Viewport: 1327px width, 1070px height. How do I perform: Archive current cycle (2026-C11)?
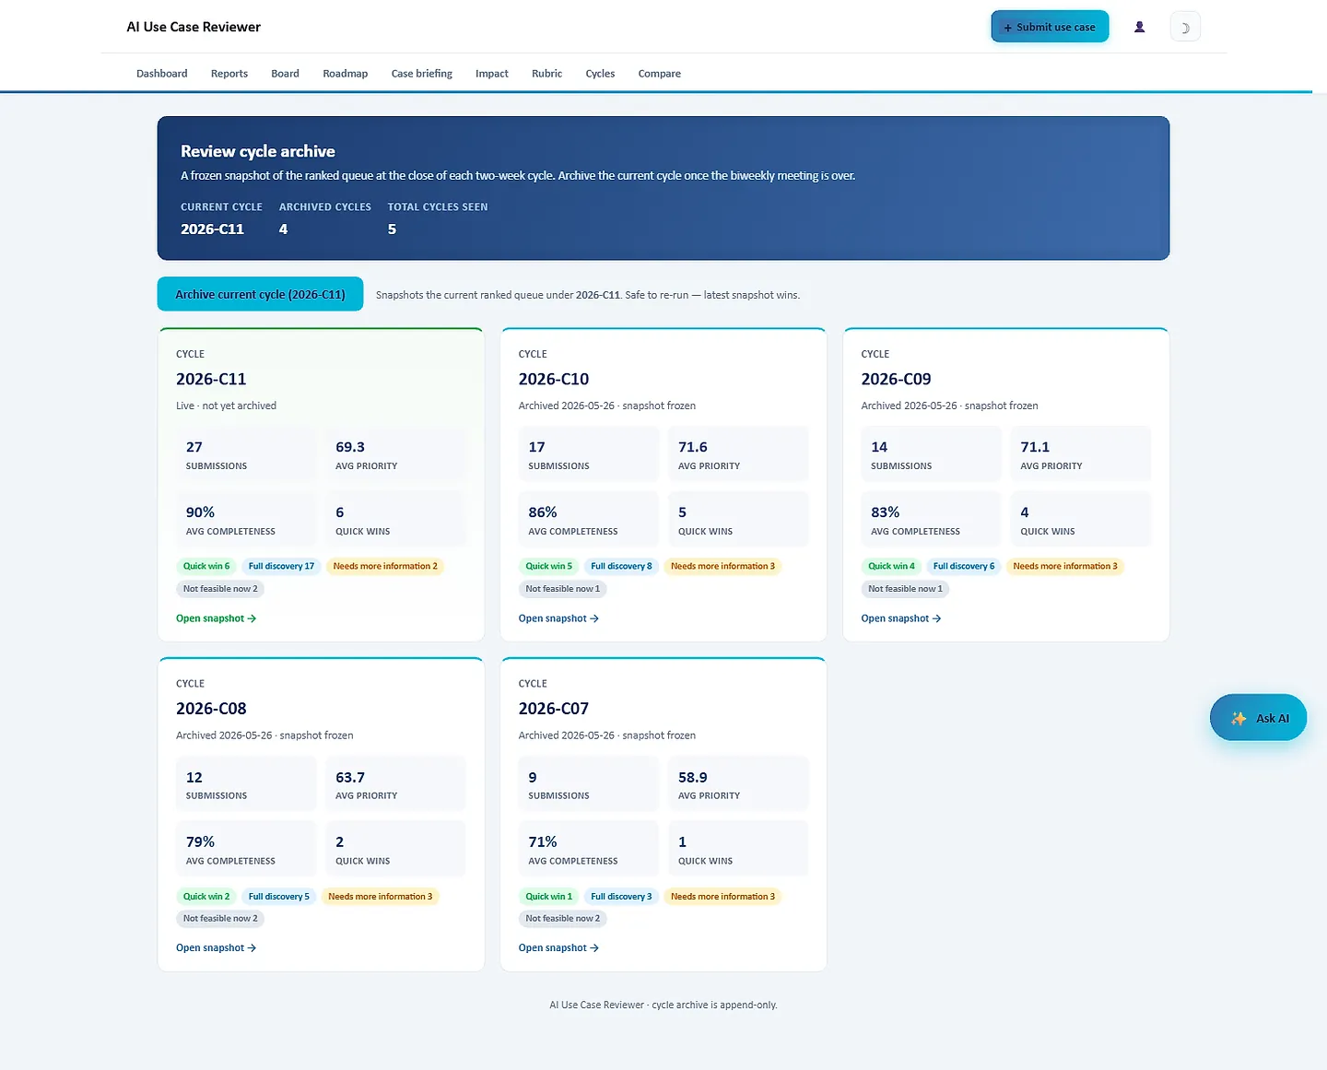click(x=260, y=294)
